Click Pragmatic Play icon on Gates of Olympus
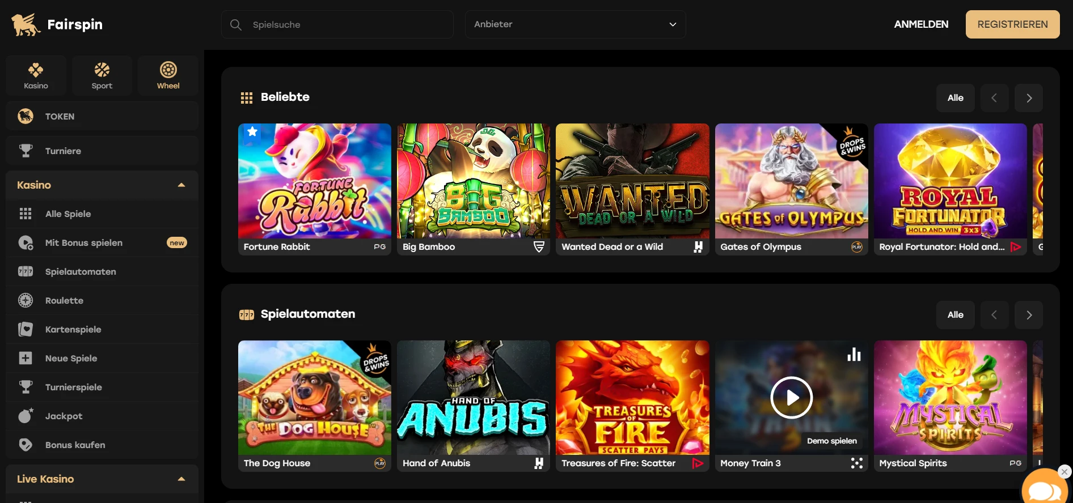This screenshot has height=503, width=1073. tap(856, 247)
